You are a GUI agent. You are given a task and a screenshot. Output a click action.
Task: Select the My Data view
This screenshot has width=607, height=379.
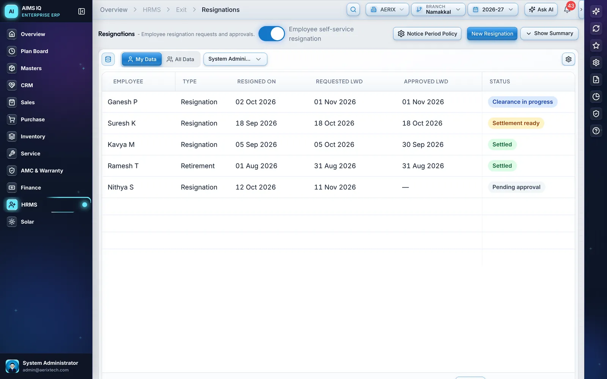tap(142, 59)
